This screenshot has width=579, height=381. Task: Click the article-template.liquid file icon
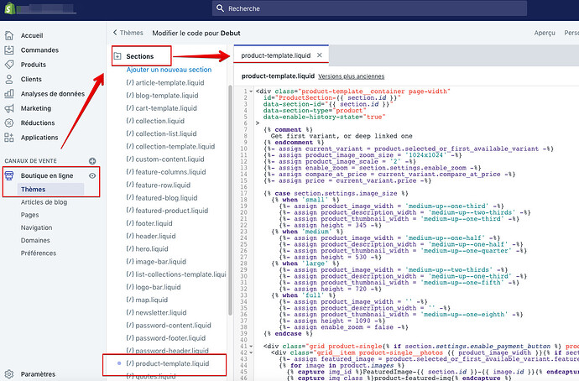(x=129, y=83)
